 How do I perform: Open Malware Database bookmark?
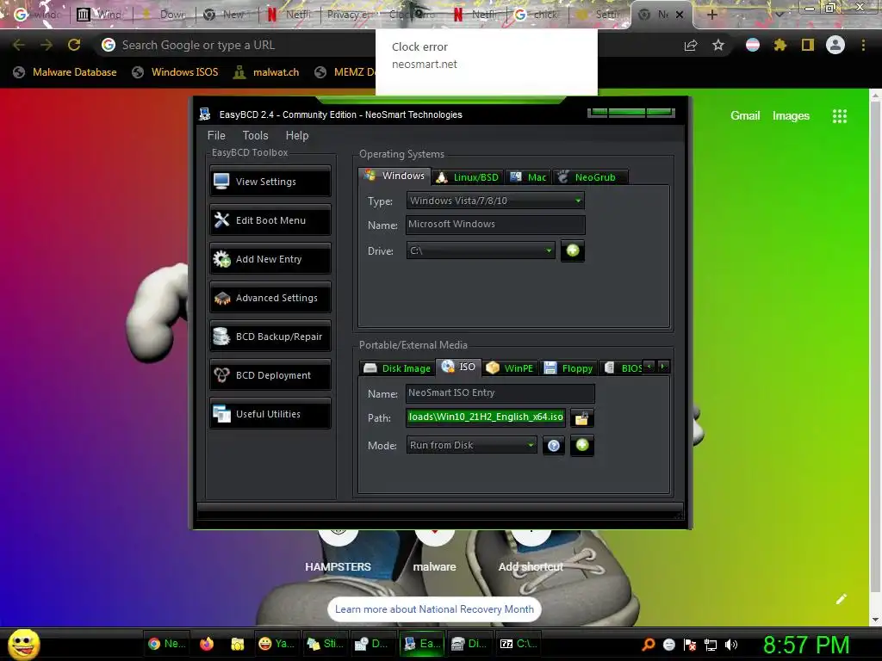tap(65, 72)
